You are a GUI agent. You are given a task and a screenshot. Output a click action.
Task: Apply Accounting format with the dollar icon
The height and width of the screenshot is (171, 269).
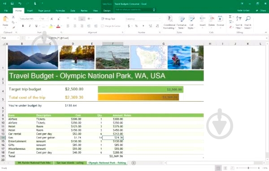coord(129,26)
